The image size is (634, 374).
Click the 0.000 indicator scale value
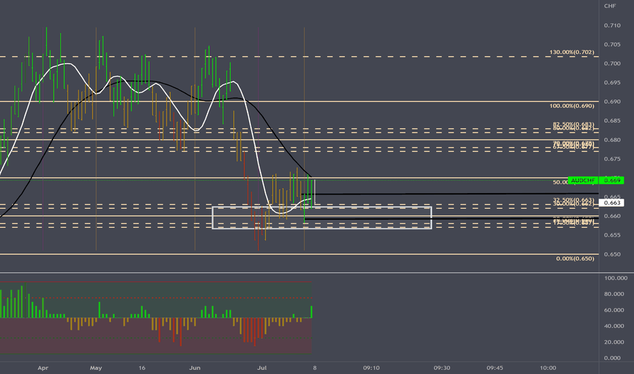612,358
